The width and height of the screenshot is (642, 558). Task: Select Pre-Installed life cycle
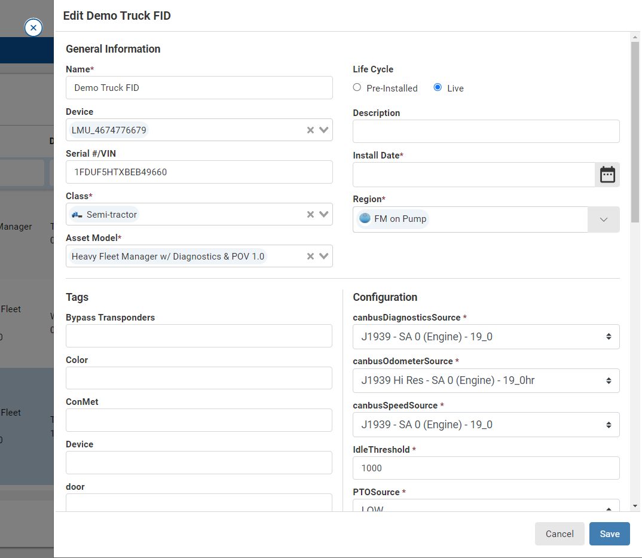coord(357,87)
